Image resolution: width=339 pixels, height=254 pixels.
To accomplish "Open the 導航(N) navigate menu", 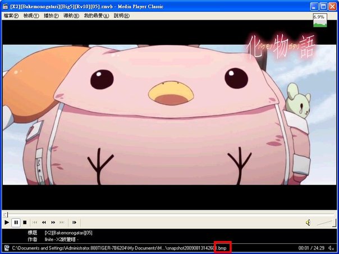I will [71, 16].
